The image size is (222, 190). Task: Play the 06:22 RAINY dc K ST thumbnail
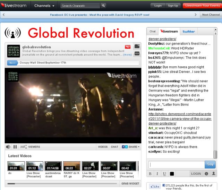point(72,166)
